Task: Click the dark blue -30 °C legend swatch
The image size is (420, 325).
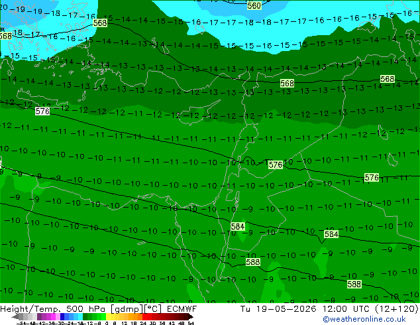Action: click(x=62, y=316)
